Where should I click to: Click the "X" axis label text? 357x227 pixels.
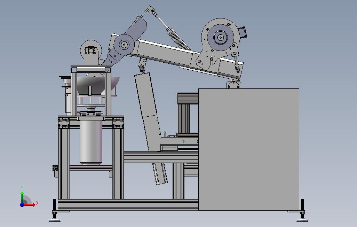pos(37,203)
